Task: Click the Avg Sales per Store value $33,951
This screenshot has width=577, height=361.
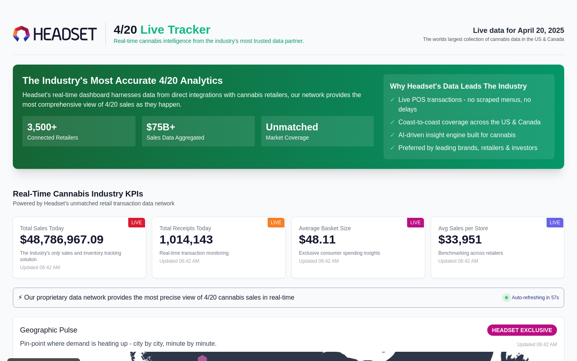Action: point(460,239)
